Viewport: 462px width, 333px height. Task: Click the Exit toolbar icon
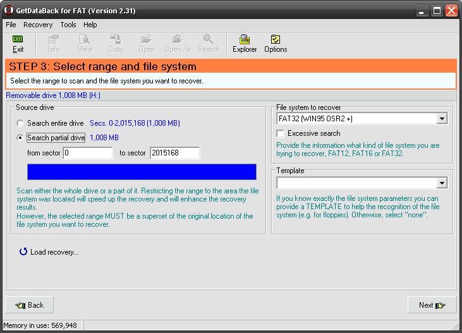click(x=18, y=44)
